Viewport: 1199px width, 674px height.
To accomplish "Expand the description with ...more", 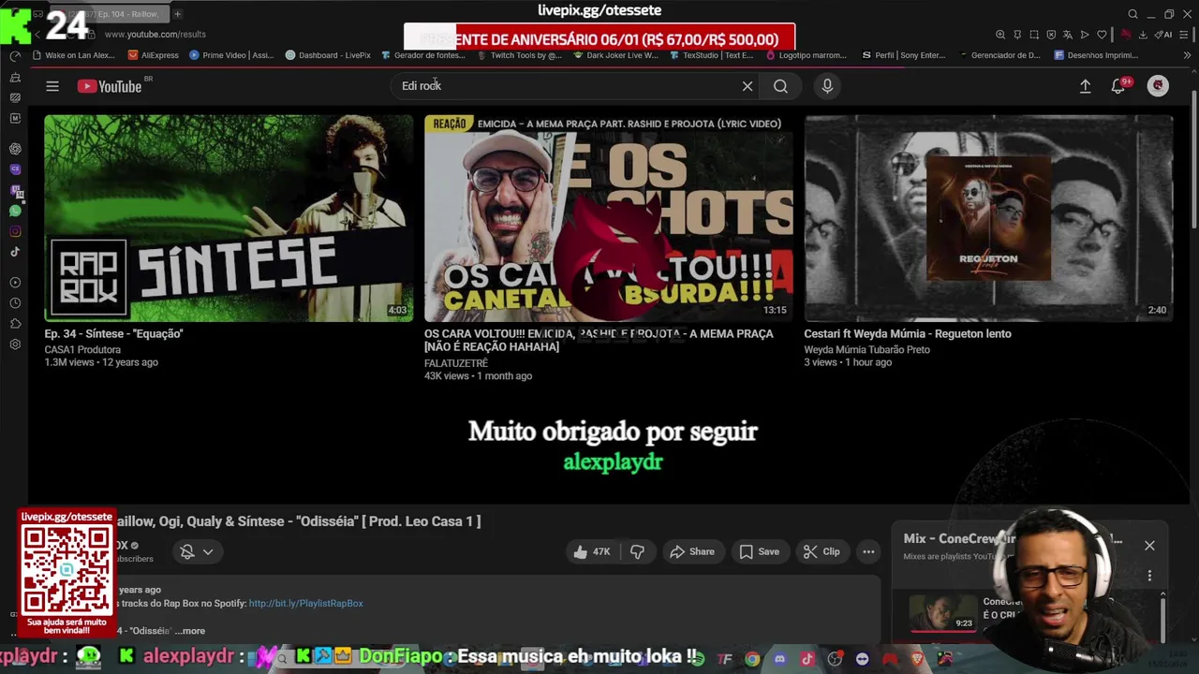I will click(189, 631).
